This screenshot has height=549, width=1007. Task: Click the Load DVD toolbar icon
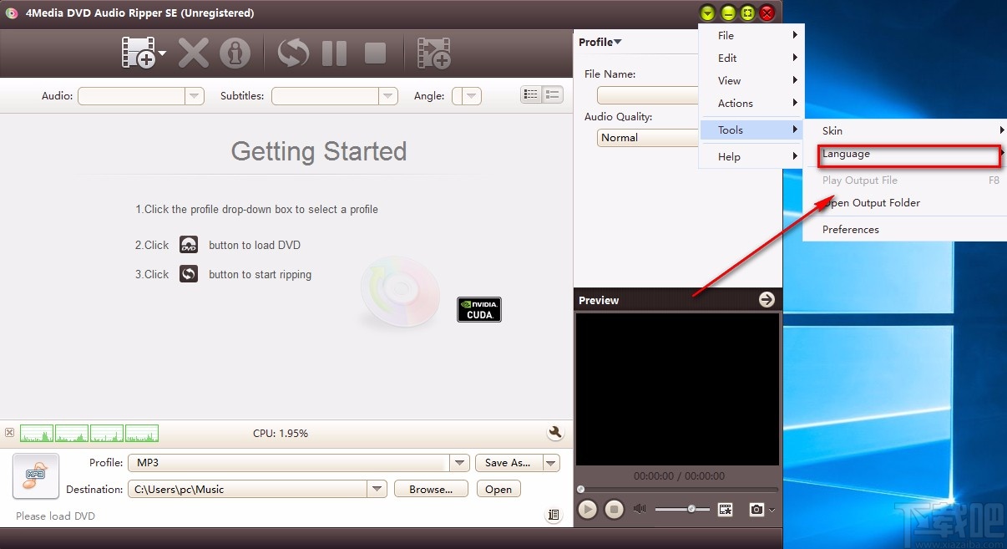(x=139, y=53)
